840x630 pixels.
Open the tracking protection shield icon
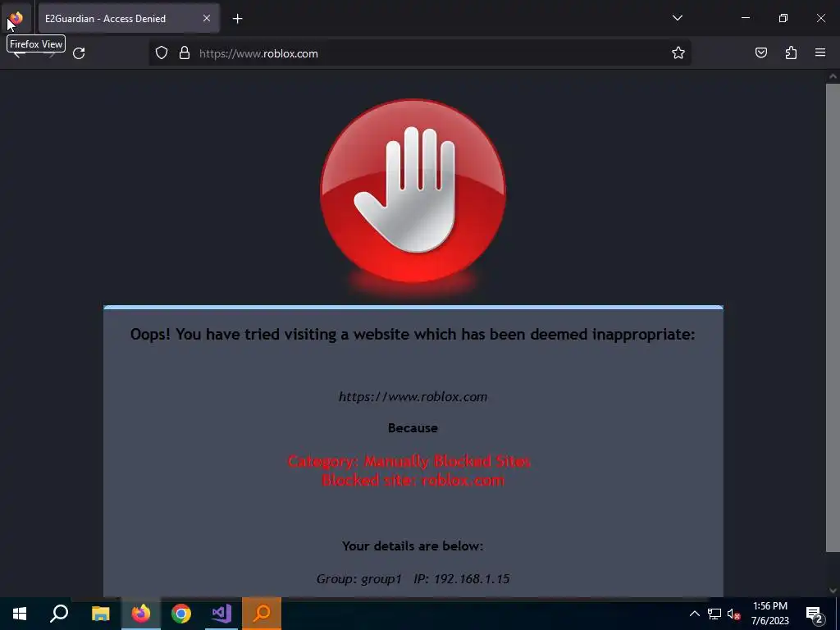162,53
